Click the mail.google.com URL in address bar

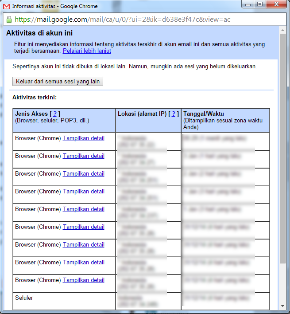[122, 20]
